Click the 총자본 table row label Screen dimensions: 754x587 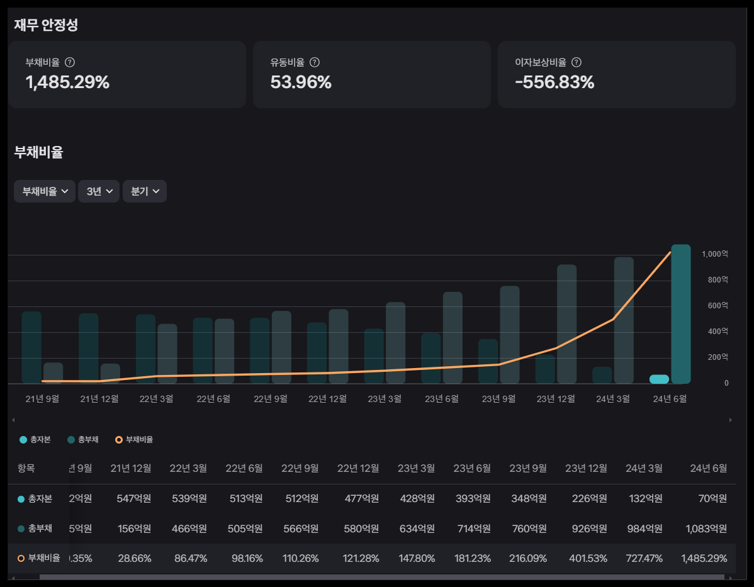(x=35, y=499)
